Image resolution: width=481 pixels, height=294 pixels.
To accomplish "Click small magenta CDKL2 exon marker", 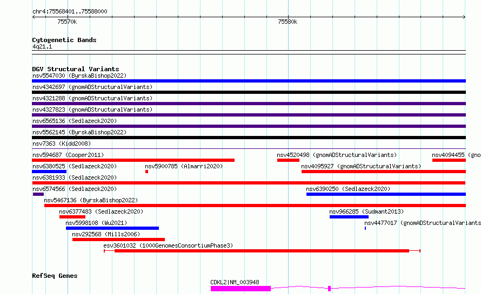I will tap(330, 289).
